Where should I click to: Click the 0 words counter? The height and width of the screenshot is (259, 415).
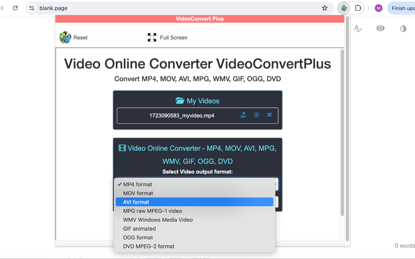[405, 246]
